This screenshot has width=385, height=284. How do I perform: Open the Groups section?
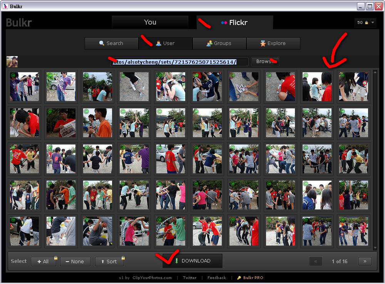point(219,43)
